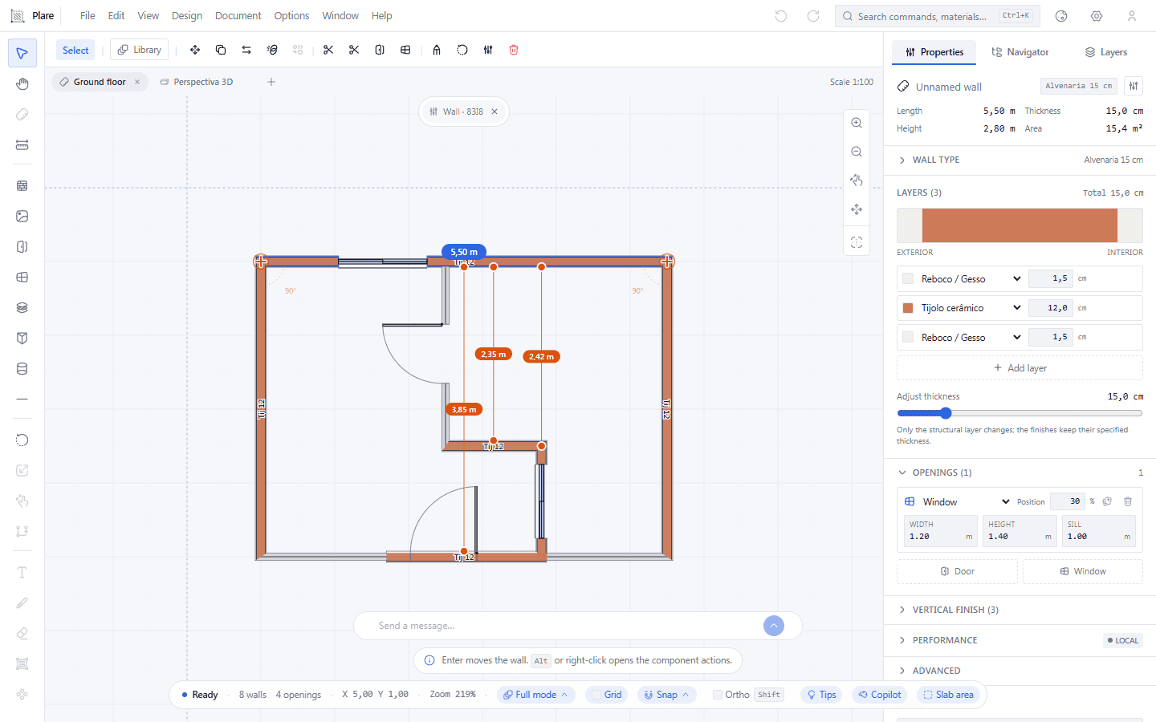Pick the brick wall tool in left sidebar
The image size is (1156, 722).
click(x=22, y=185)
